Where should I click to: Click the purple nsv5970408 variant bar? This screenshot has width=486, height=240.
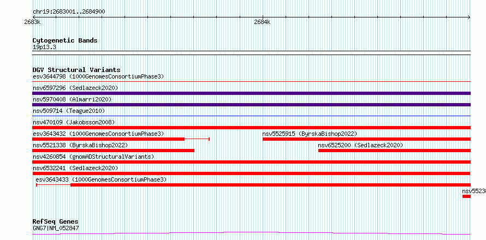pos(251,105)
